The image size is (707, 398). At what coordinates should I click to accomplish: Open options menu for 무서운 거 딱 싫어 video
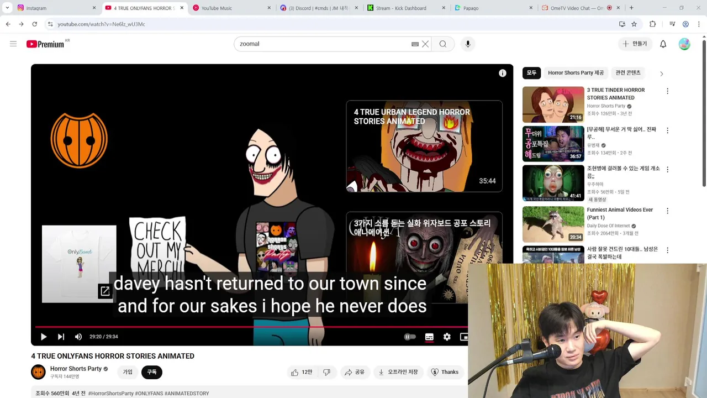pos(667,130)
